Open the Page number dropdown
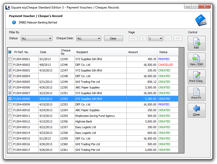This screenshot has width=217, height=164. coord(156,38)
